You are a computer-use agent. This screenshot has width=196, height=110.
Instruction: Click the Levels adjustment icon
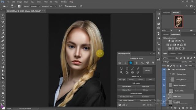(x=173, y=41)
